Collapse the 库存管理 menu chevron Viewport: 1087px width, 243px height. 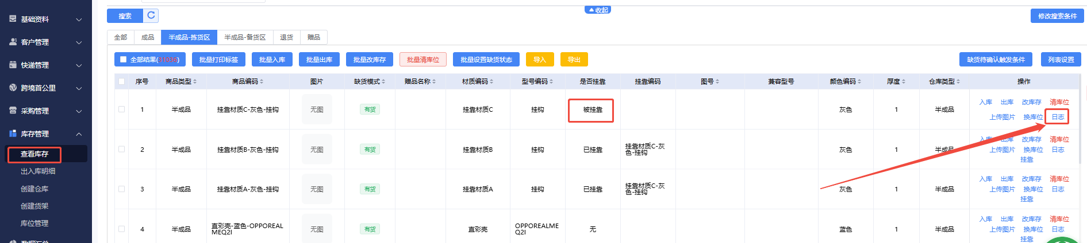(x=79, y=134)
